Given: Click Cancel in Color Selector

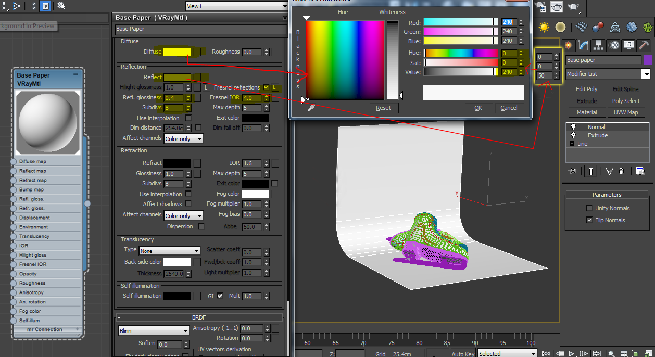Looking at the screenshot, I should 509,108.
